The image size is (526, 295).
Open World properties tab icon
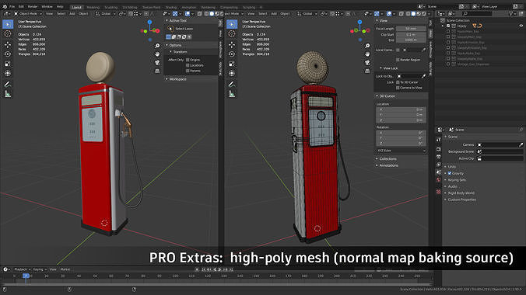tap(438, 180)
